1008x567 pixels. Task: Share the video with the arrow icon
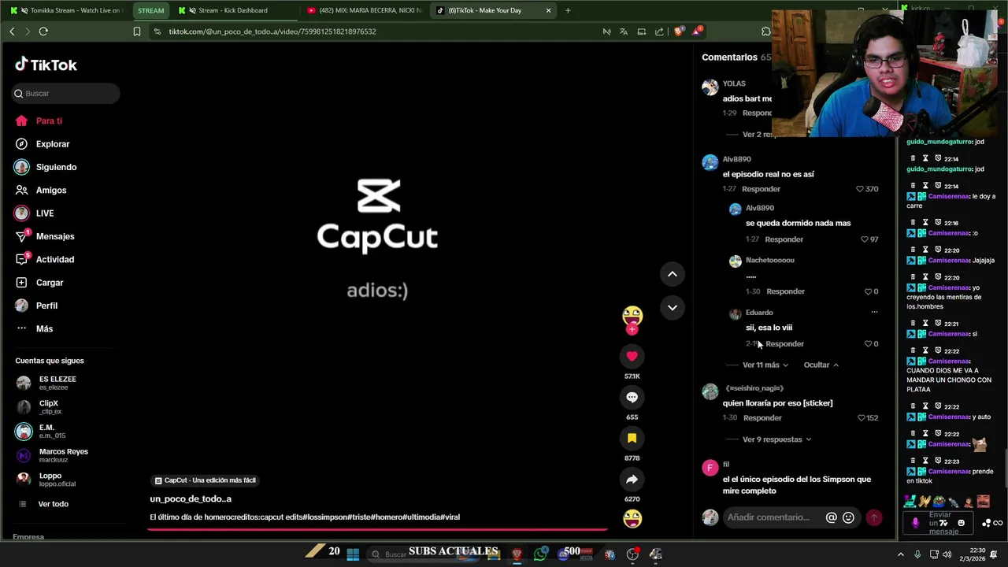(632, 479)
